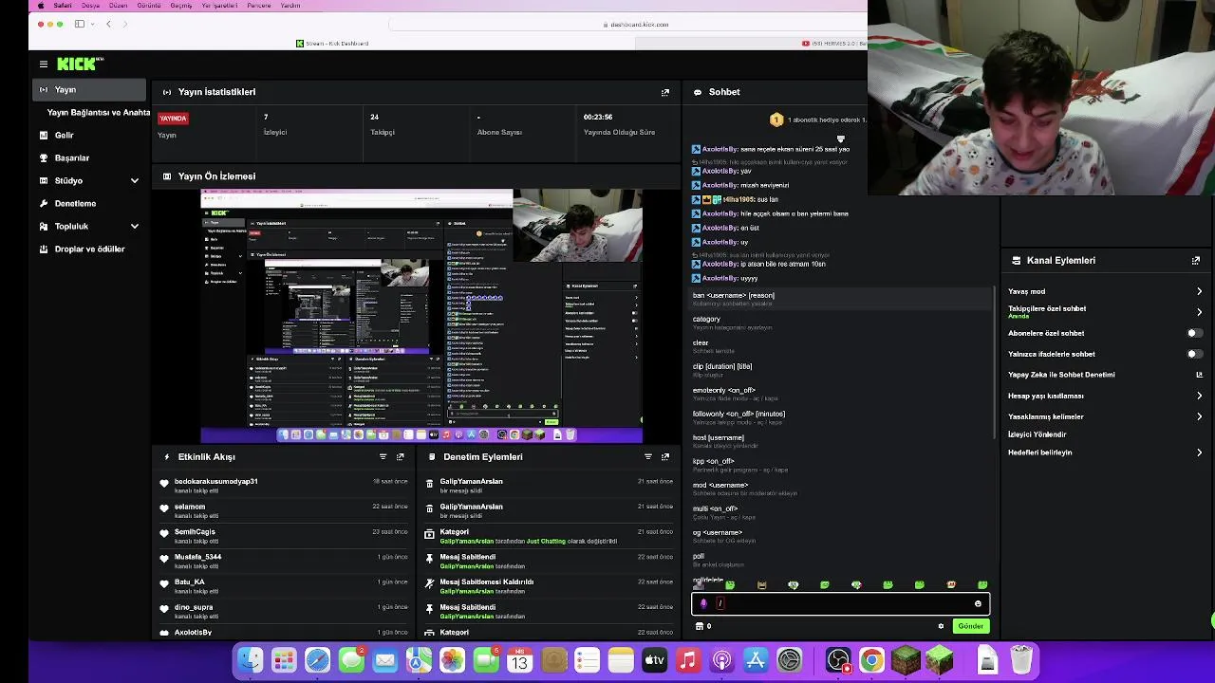Click the trash icon of first GalipYamanArslan action
This screenshot has height=683, width=1215.
[430, 482]
